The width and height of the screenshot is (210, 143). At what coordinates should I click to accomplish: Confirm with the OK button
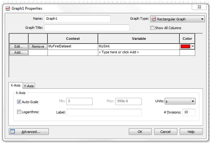(x=140, y=132)
